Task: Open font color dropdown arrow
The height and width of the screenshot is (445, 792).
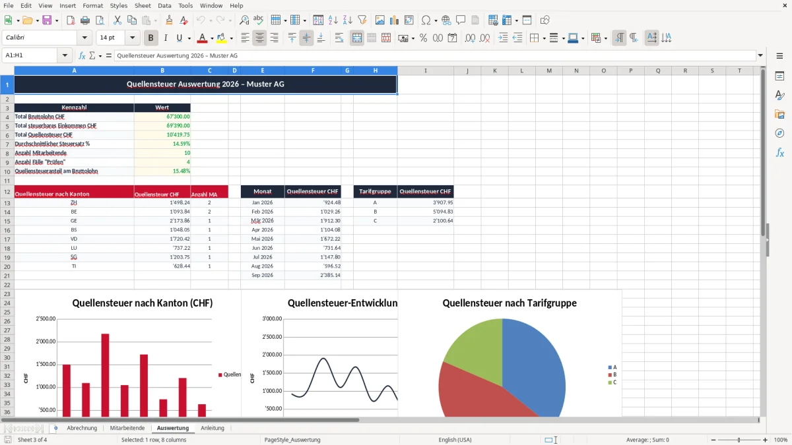Action: pos(212,38)
